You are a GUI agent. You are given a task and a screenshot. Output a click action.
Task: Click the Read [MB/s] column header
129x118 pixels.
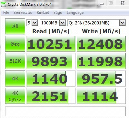pyautogui.click(x=51, y=31)
